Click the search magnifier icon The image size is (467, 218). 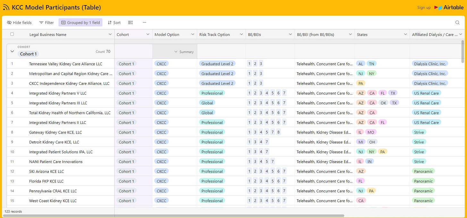click(457, 22)
